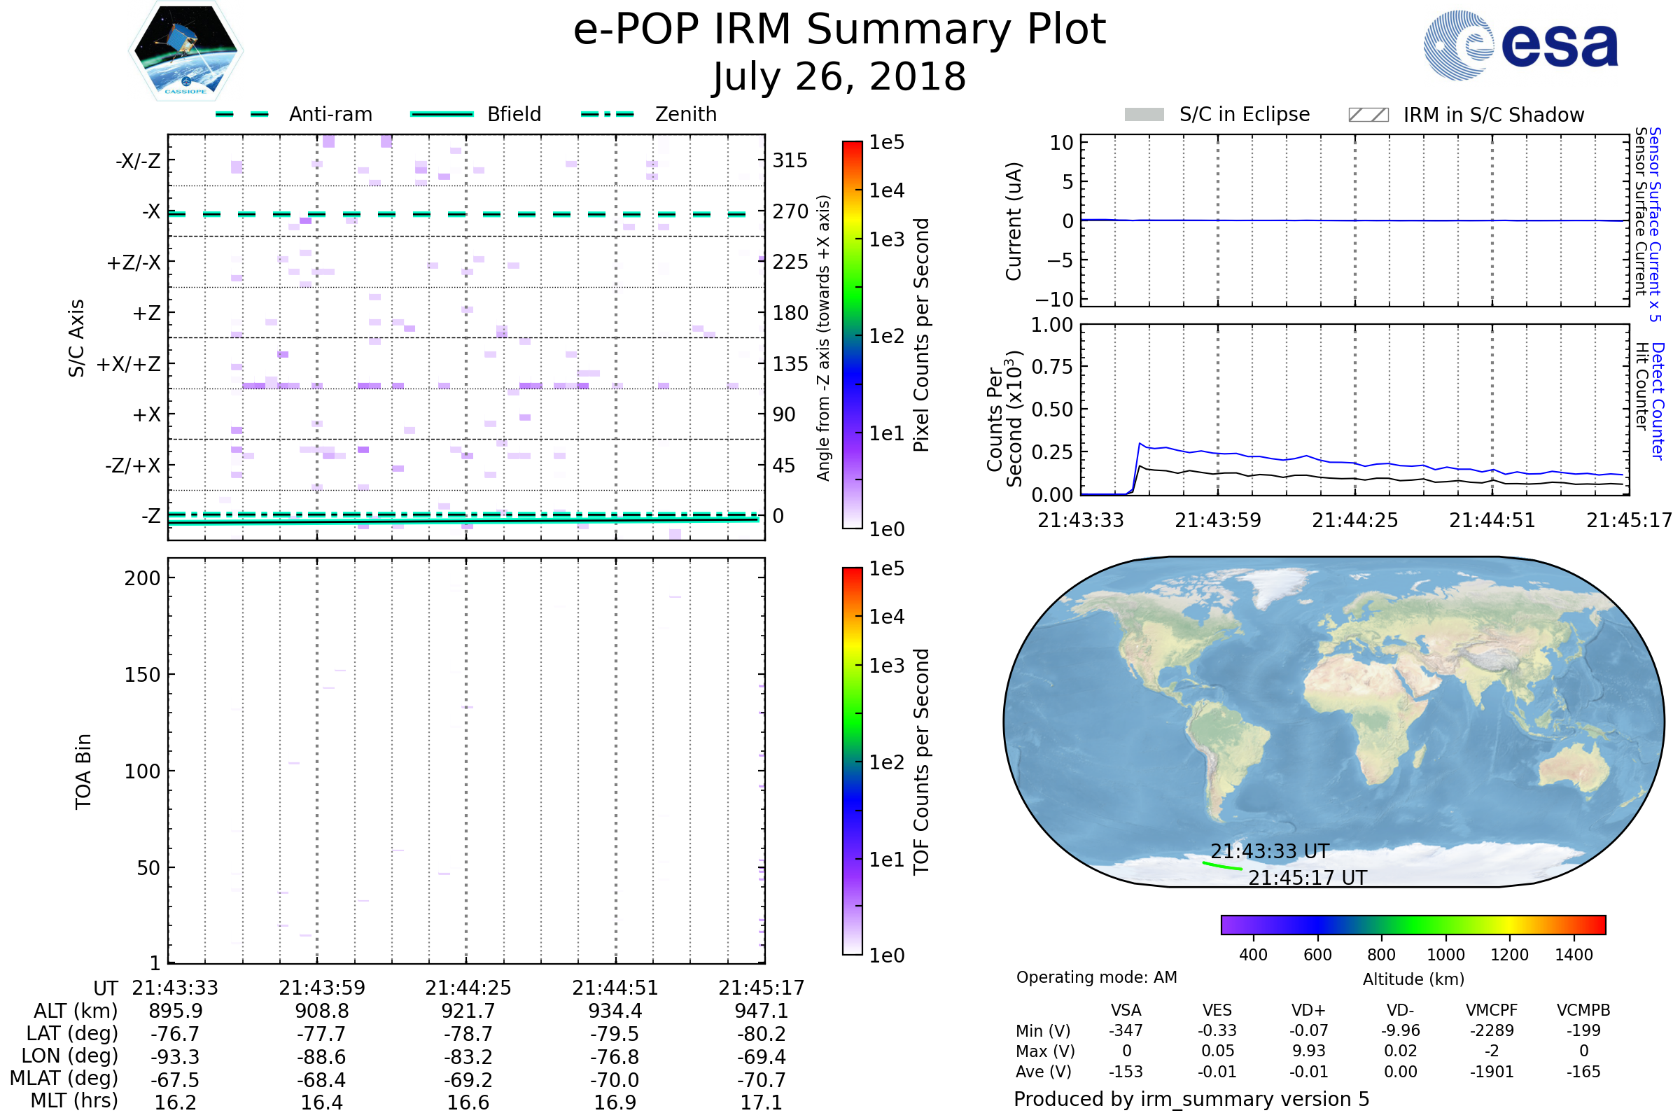Click the 21:45:17 UT map end label
The width and height of the screenshot is (1680, 1120).
(1307, 878)
